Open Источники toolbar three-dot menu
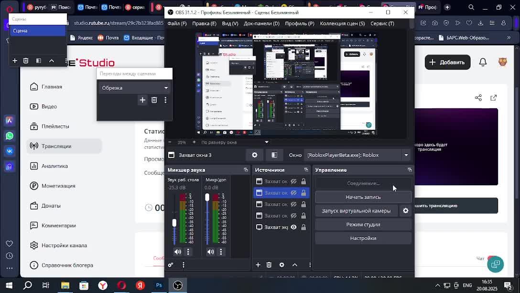The image size is (520, 293). (x=310, y=265)
